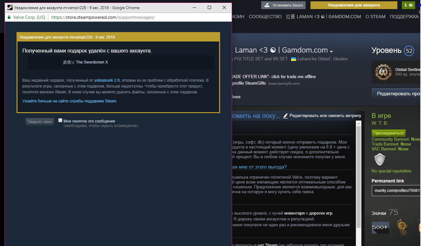Click the Ukraine flag icon next to Luhans'ka Oblast'
The height and width of the screenshot is (246, 421).
point(294,59)
